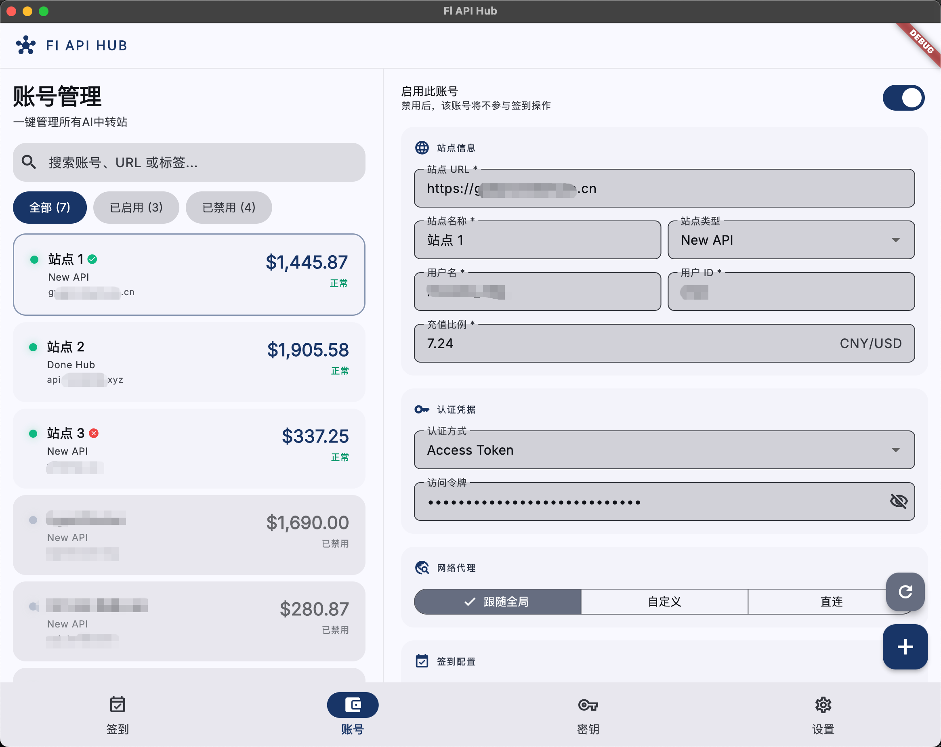Open the 密钥 keys tab icon

coord(588,705)
